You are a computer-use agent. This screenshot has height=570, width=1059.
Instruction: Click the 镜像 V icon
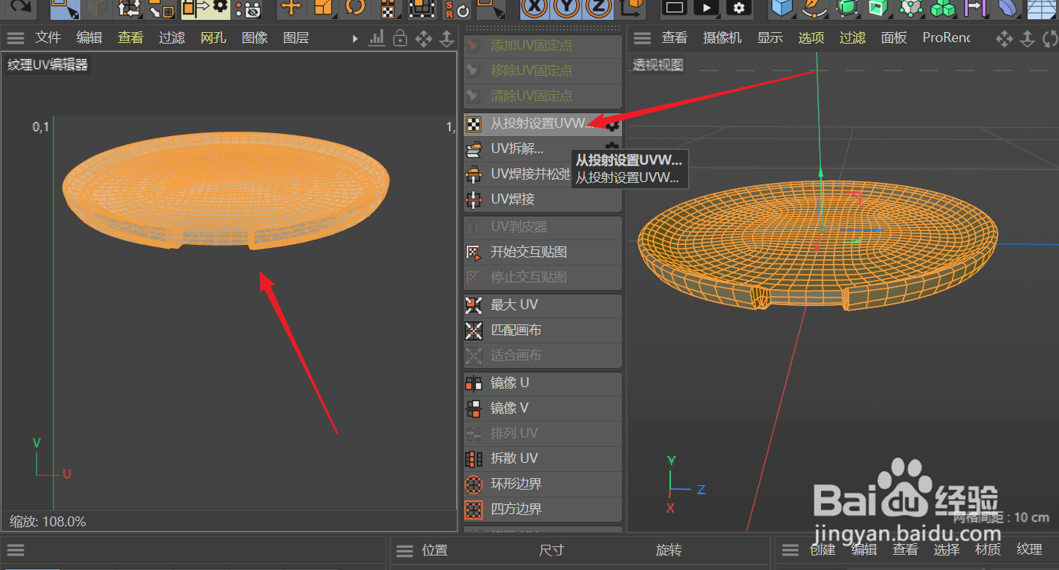474,409
